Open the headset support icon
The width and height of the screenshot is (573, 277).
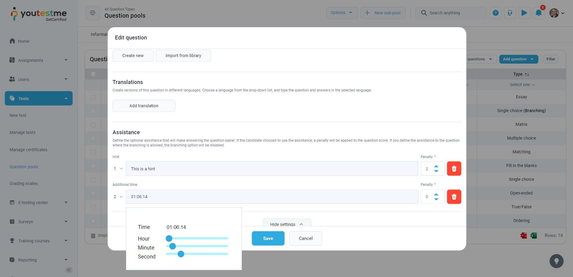[510, 13]
